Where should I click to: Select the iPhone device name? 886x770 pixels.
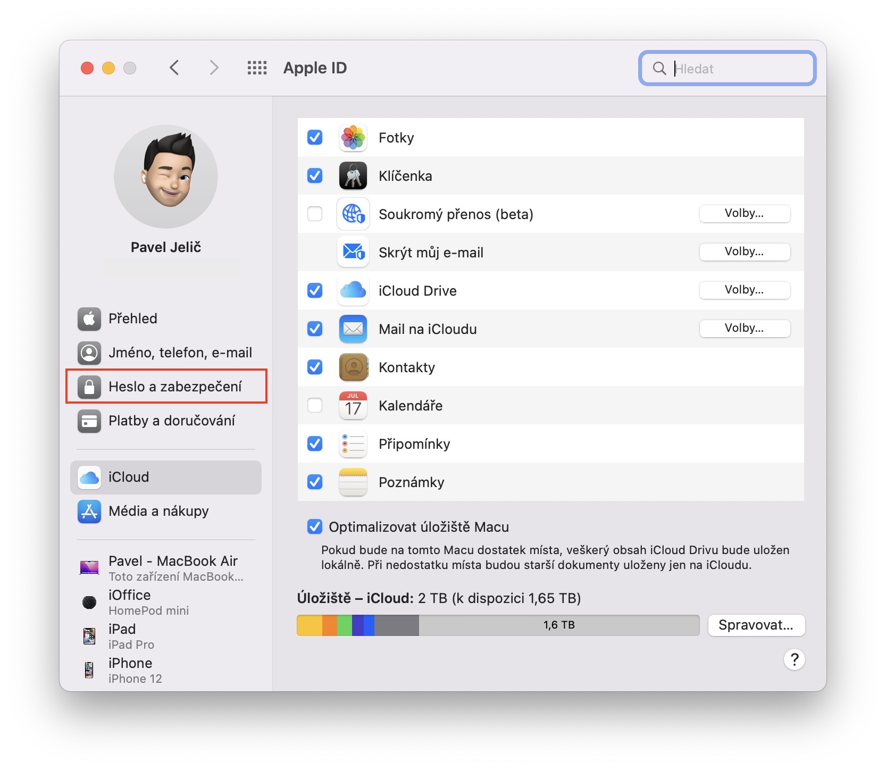click(x=130, y=663)
